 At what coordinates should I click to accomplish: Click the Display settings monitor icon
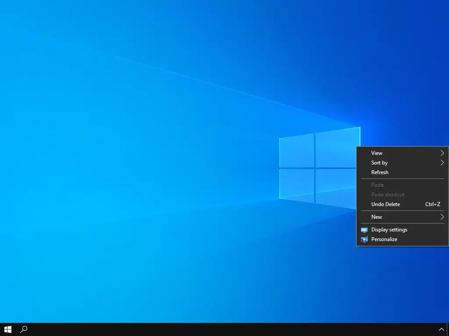pos(364,230)
